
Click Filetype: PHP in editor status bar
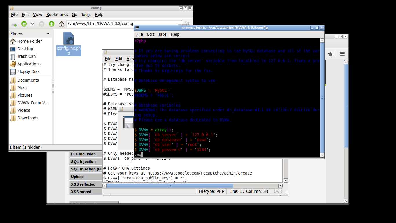(212, 191)
